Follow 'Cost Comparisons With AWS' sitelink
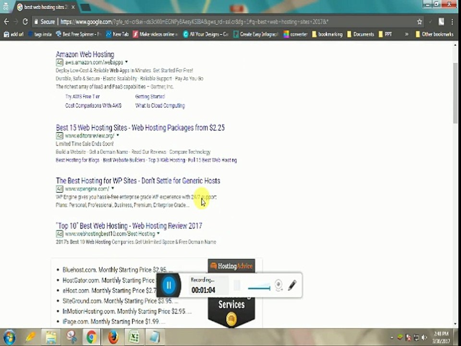This screenshot has height=346, width=461. coord(94,105)
